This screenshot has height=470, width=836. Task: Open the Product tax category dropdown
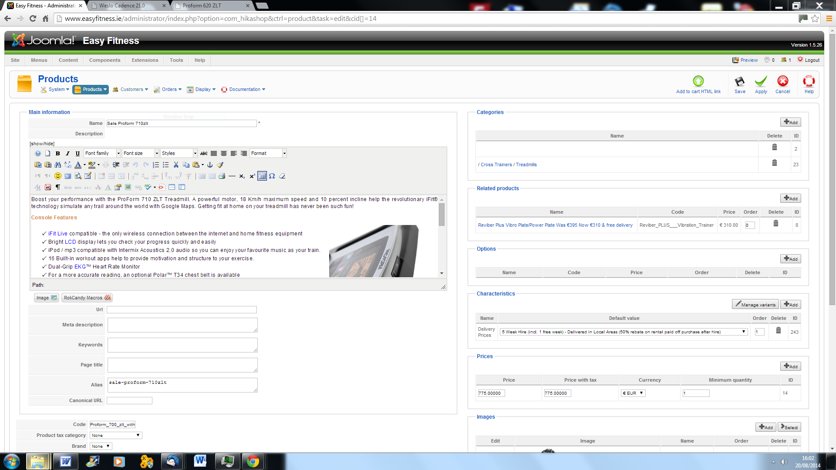(116, 435)
